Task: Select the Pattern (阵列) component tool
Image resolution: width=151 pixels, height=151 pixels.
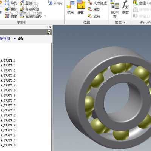Action: point(11,3)
